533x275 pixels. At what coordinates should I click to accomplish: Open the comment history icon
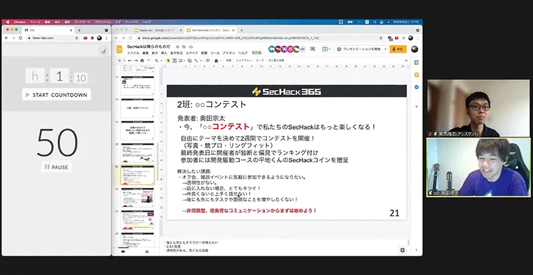(312, 49)
